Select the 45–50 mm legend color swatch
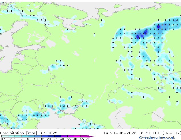 (x=84, y=136)
